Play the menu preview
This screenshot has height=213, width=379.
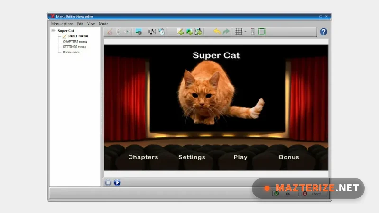[117, 183]
